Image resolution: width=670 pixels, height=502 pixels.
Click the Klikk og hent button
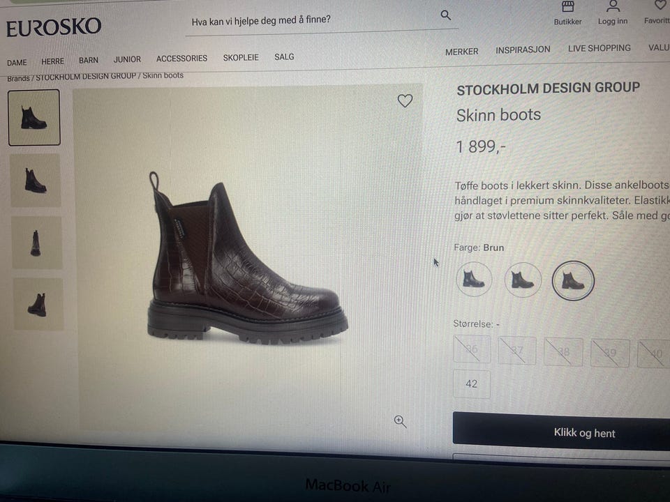(x=583, y=433)
